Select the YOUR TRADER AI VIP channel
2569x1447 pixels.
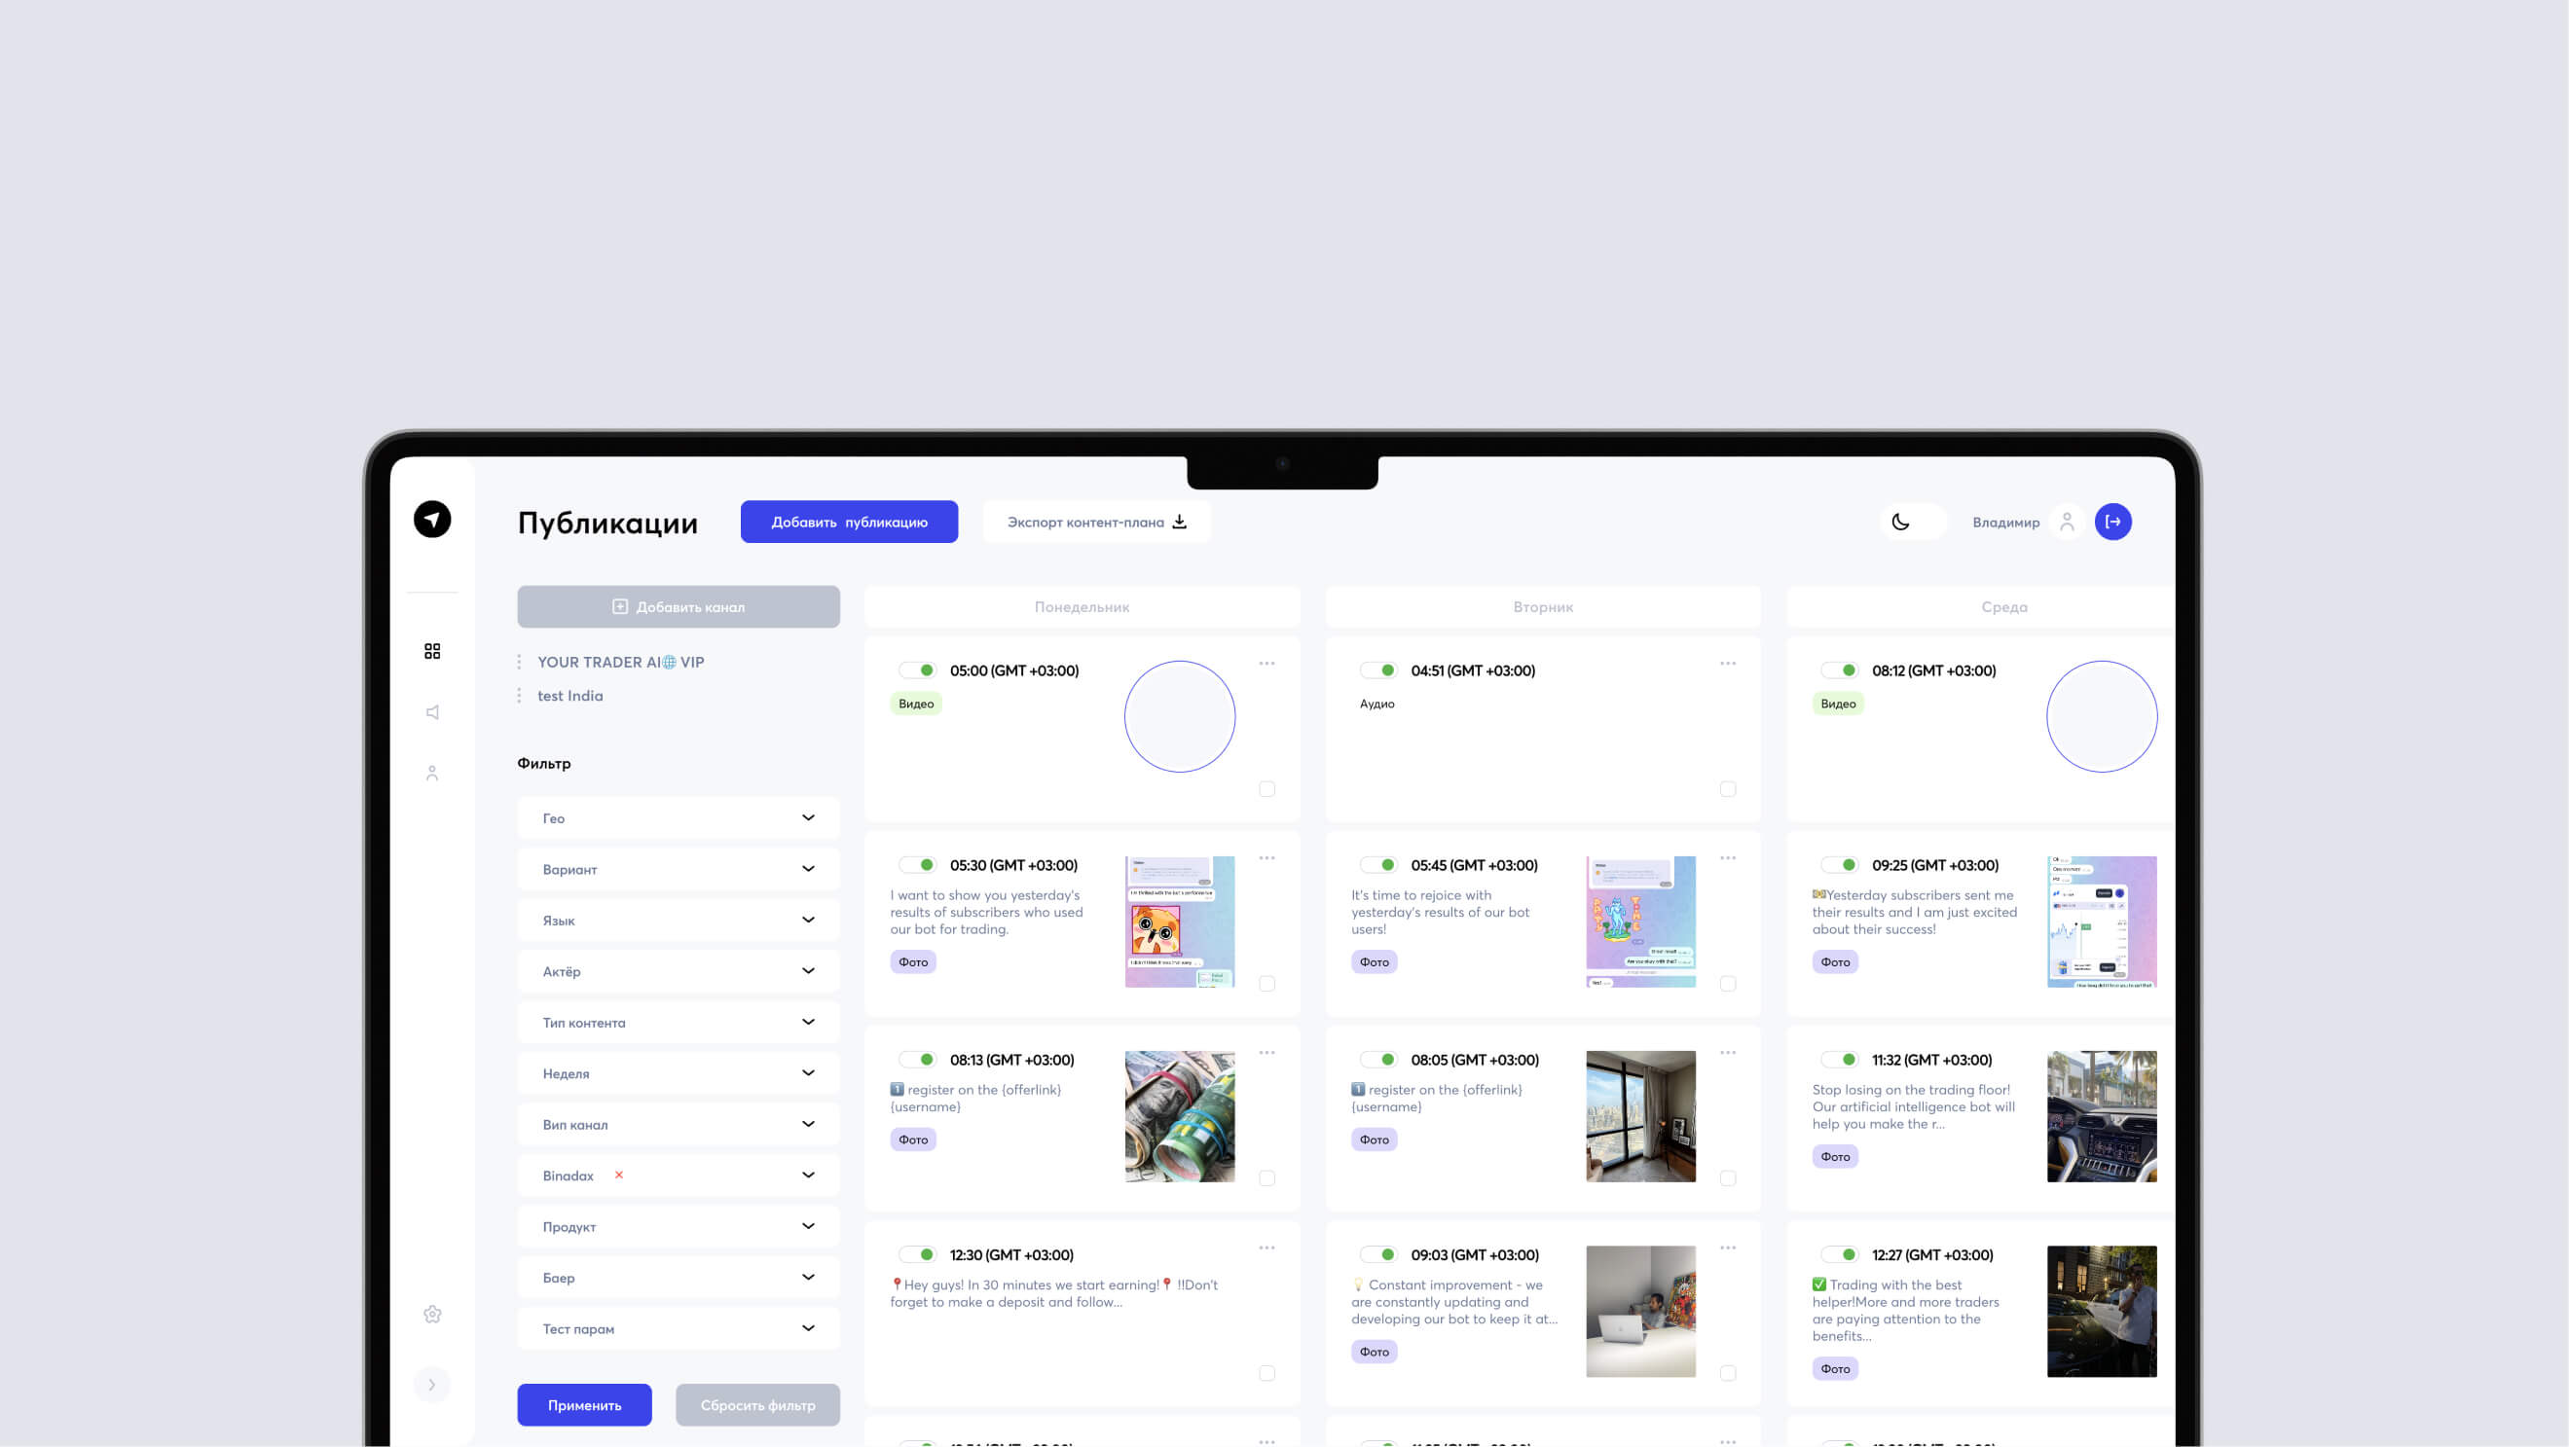pos(620,662)
